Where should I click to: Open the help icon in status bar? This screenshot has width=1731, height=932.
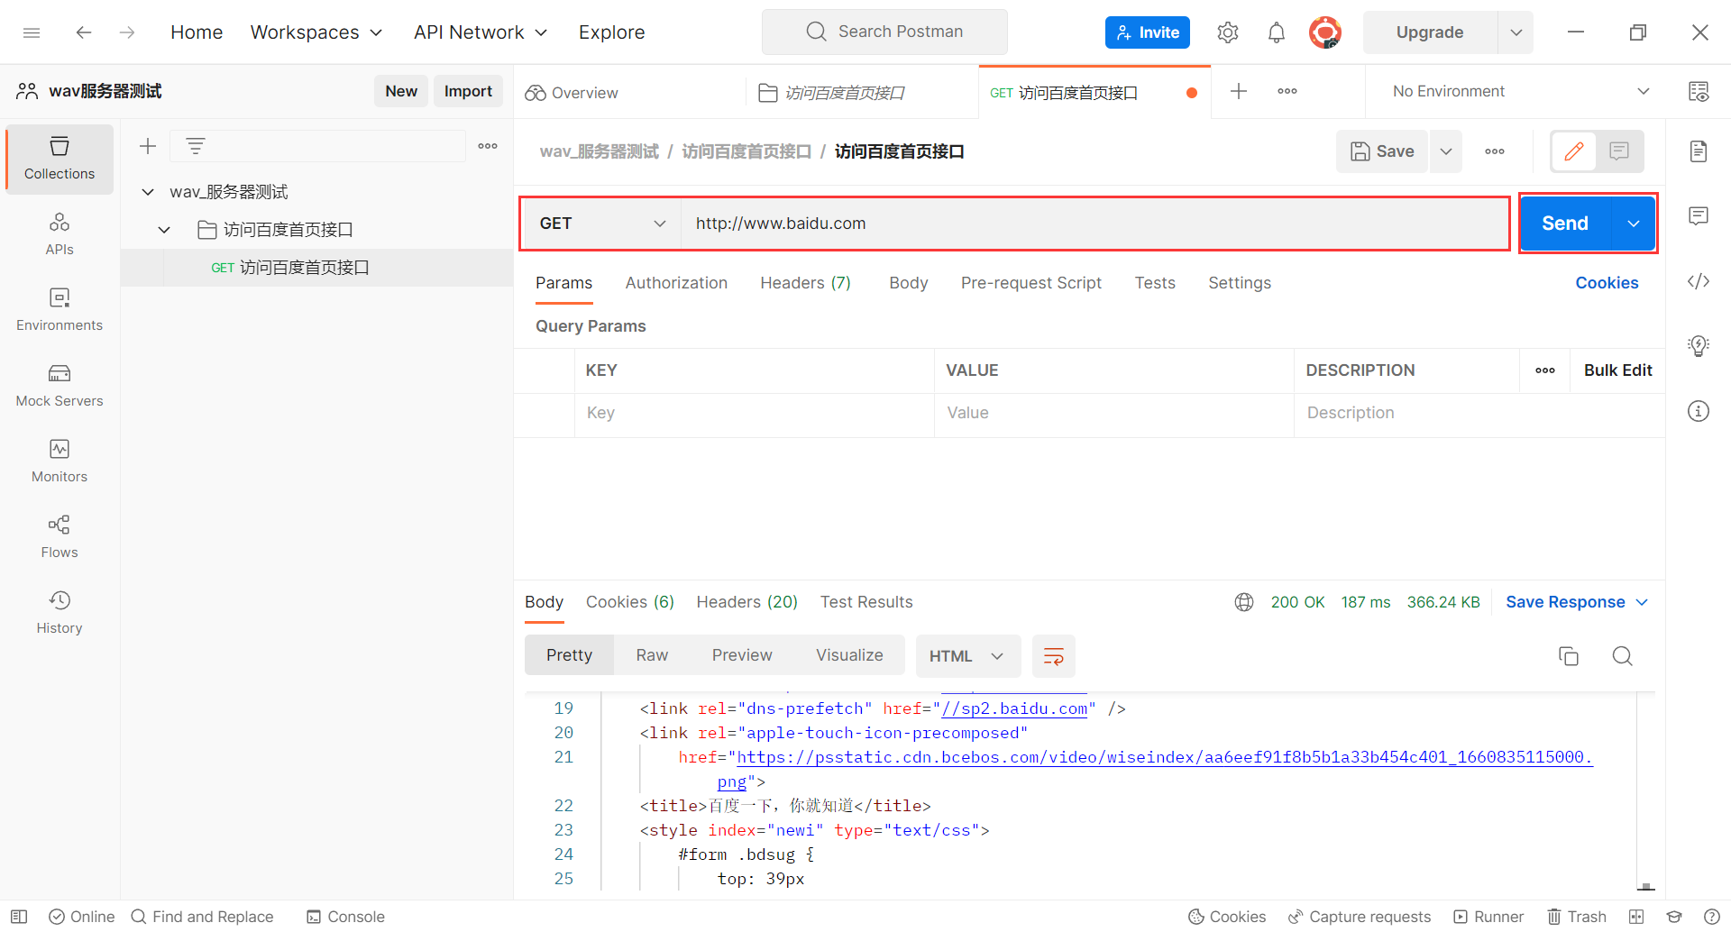coord(1712,917)
